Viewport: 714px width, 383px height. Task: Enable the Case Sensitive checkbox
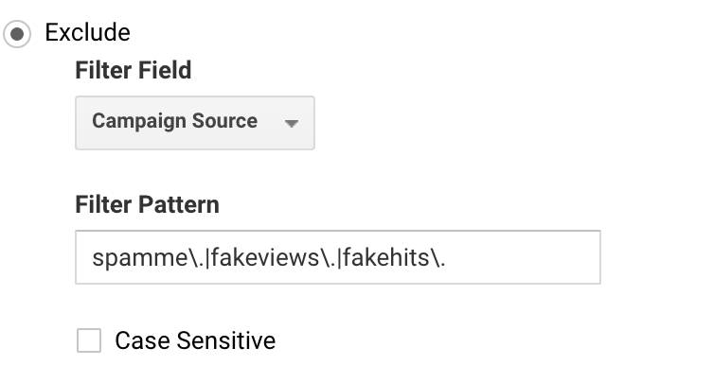click(89, 340)
